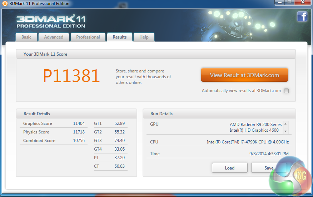This screenshot has height=197, width=313.
Task: Open the Help tab
Action: [144, 37]
